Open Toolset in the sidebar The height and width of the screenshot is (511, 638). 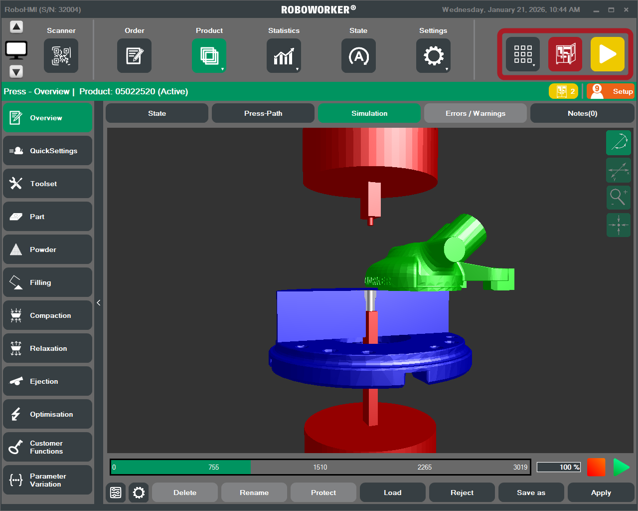(48, 184)
